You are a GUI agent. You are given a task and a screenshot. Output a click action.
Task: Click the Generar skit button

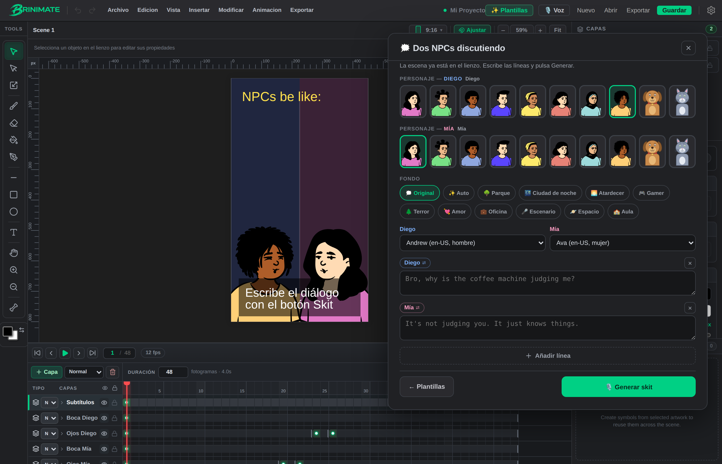(628, 387)
